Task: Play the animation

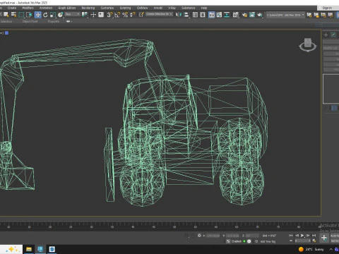Action: [302, 236]
